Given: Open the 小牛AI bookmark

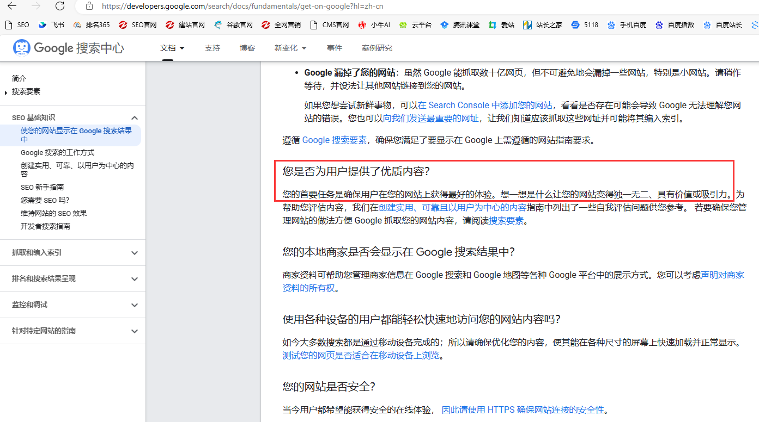Looking at the screenshot, I should coord(374,25).
